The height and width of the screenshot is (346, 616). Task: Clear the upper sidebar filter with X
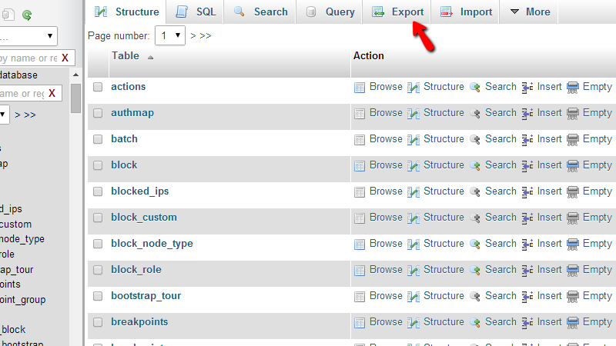coord(65,58)
